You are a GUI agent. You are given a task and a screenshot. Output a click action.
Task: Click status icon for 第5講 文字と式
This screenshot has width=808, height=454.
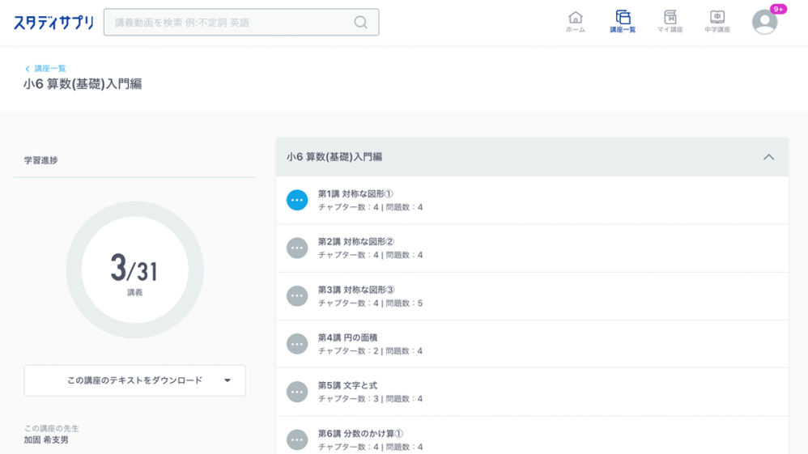(297, 392)
